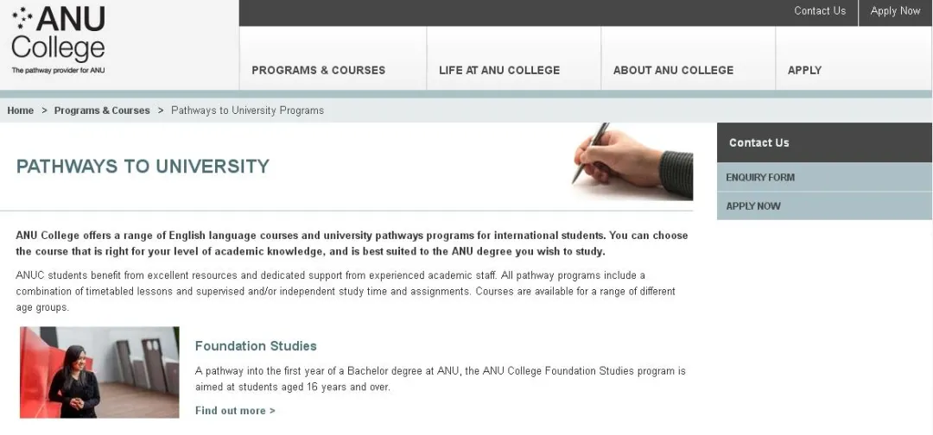Select the Life at ANU College menu
The width and height of the screenshot is (933, 435).
499,70
